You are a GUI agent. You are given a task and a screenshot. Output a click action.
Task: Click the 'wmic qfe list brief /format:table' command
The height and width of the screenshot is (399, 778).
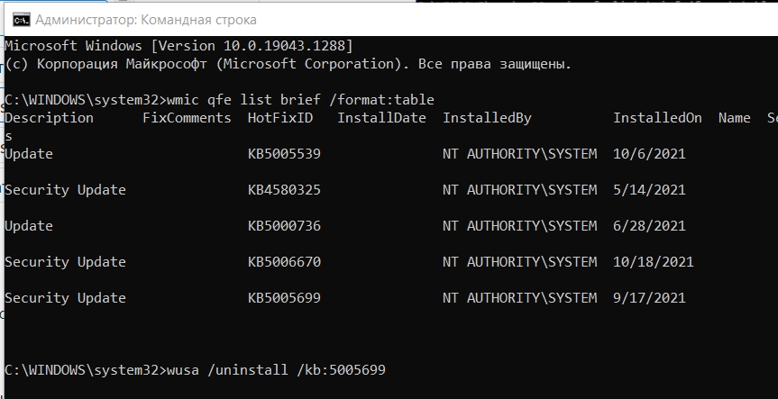tap(301, 100)
